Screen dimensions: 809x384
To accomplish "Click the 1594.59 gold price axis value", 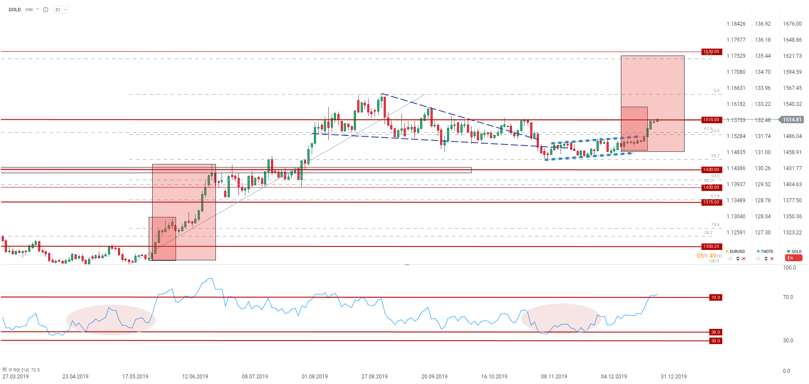I will 793,72.
